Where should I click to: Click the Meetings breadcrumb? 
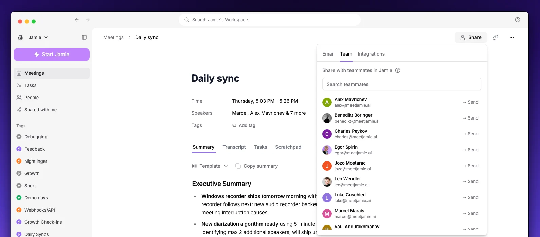113,37
